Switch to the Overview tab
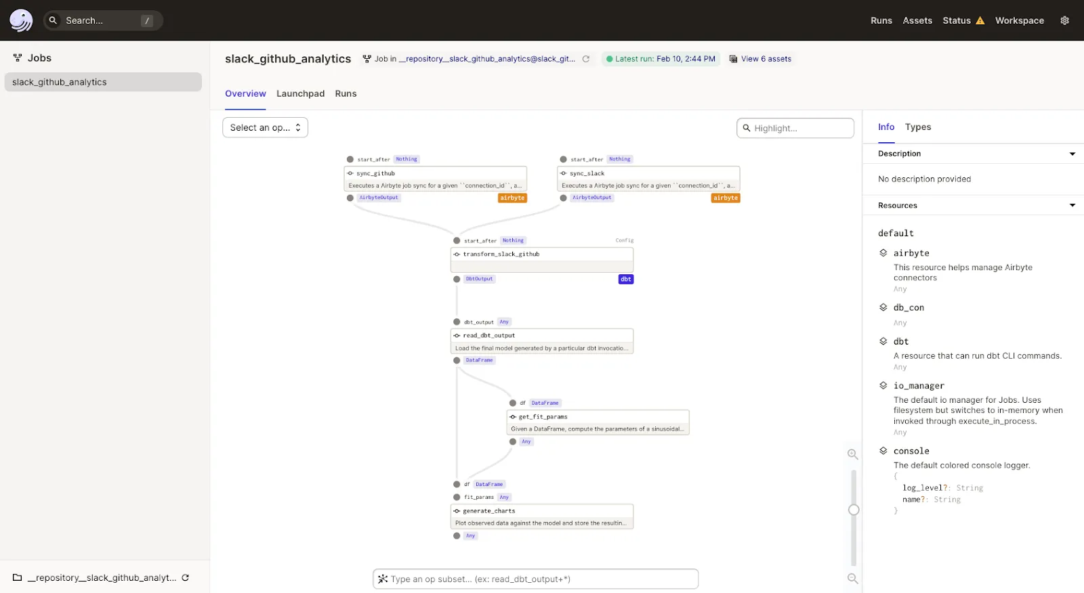 (x=245, y=93)
